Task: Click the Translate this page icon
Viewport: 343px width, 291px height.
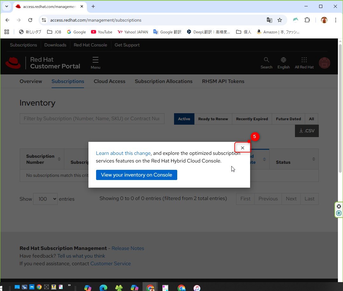Action: click(269, 20)
